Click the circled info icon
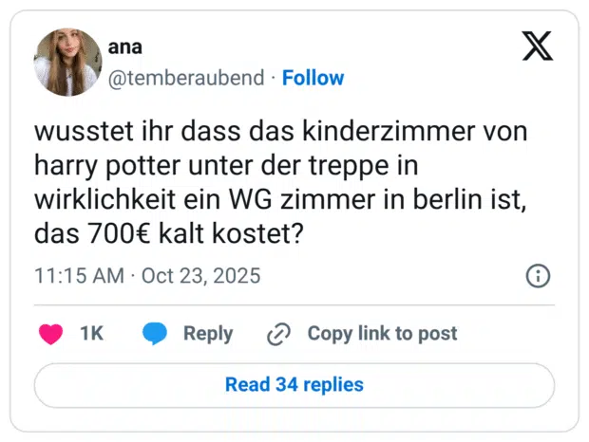The width and height of the screenshot is (589, 442). click(538, 276)
